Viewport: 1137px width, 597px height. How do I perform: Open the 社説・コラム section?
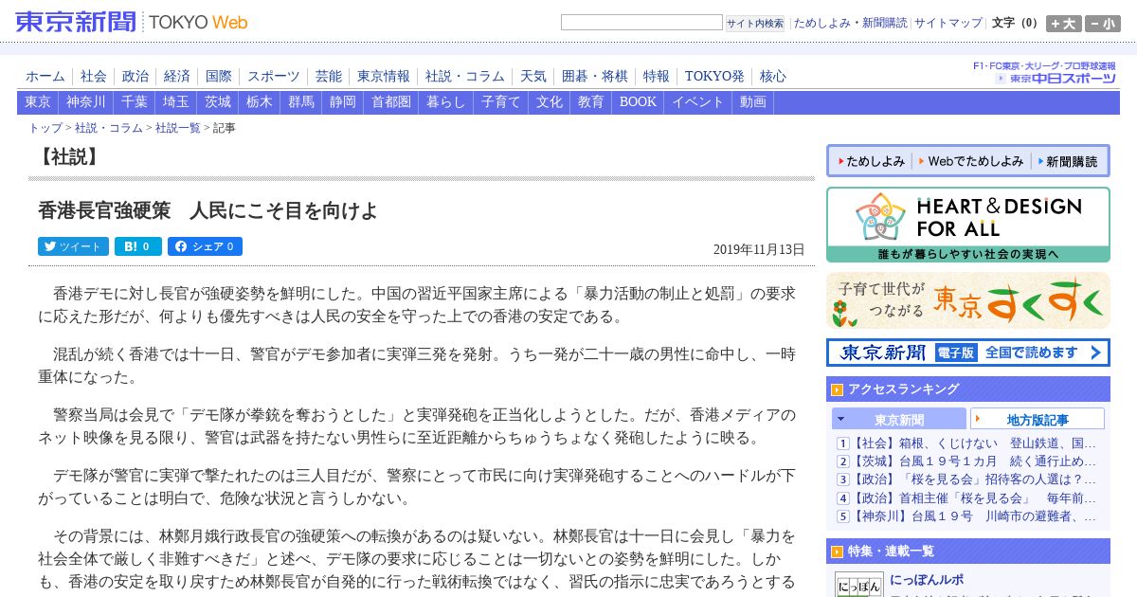click(x=465, y=77)
